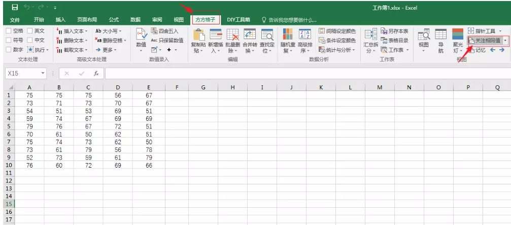
Task: Open the Name Box dropdown arrow
Action: pyautogui.click(x=43, y=73)
